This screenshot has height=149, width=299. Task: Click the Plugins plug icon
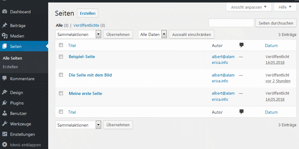pyautogui.click(x=5, y=103)
